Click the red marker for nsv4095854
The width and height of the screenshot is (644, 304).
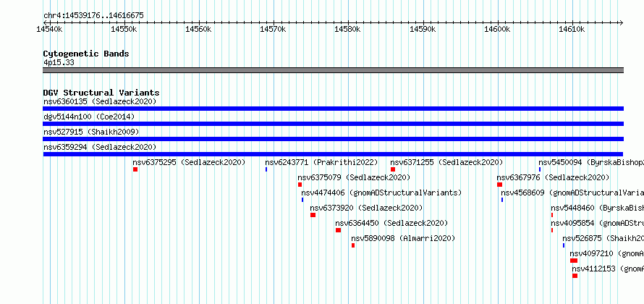[x=552, y=230]
